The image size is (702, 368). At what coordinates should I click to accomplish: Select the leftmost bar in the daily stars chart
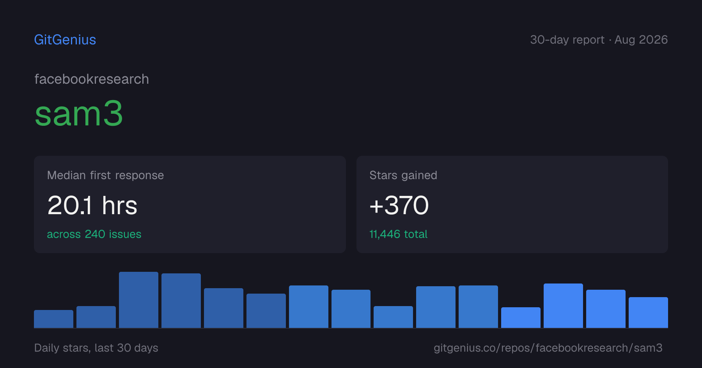53,319
